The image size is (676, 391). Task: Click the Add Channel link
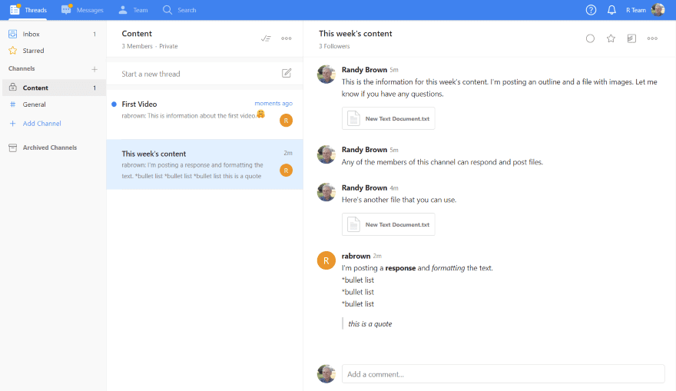[41, 124]
